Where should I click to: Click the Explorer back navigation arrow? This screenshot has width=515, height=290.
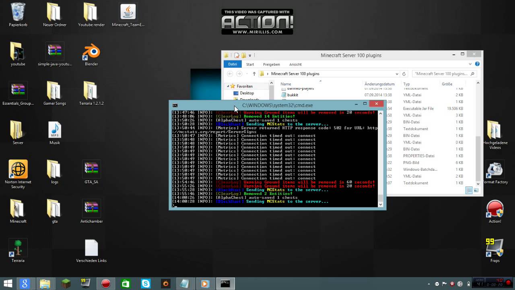230,74
